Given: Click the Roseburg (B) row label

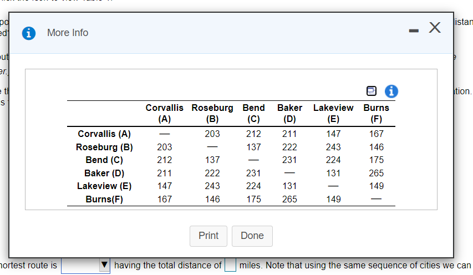Looking at the screenshot, I should (104, 147).
